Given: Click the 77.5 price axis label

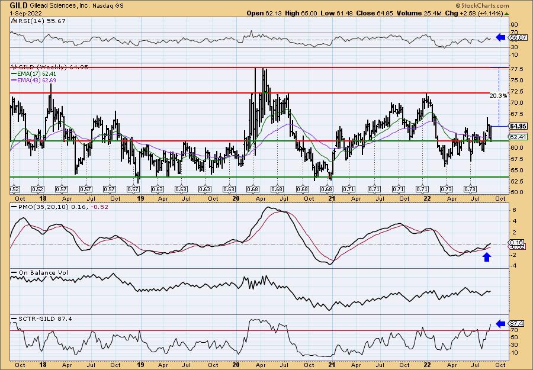Looking at the screenshot, I should point(516,69).
